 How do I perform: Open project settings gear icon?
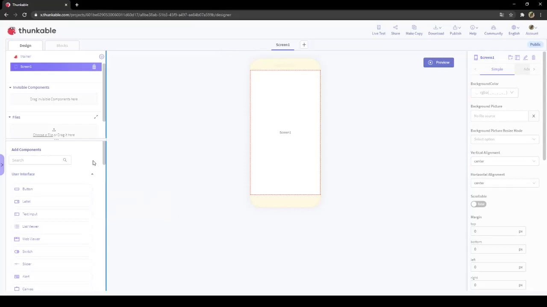point(101,56)
